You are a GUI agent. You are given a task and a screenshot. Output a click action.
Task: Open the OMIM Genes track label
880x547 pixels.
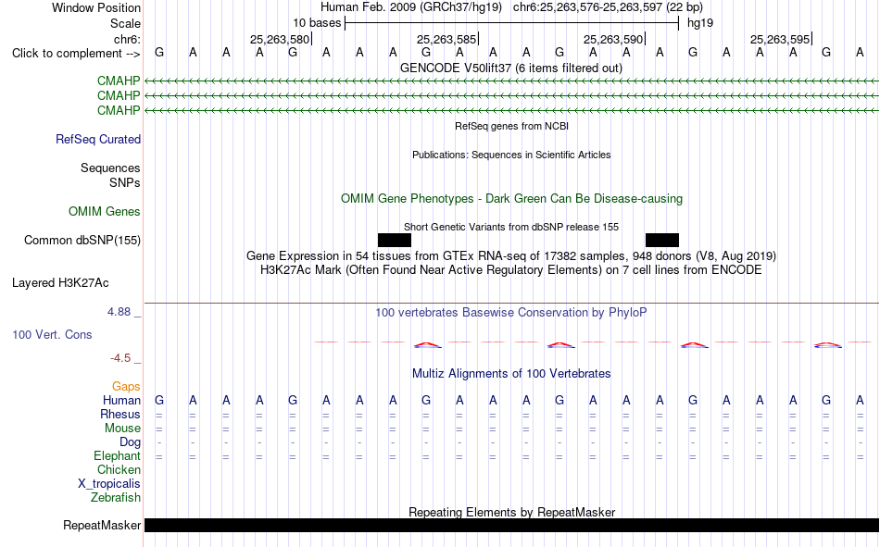105,212
